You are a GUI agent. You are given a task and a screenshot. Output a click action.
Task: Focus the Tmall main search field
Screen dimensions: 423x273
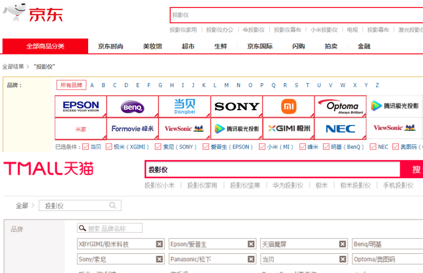tap(273, 170)
